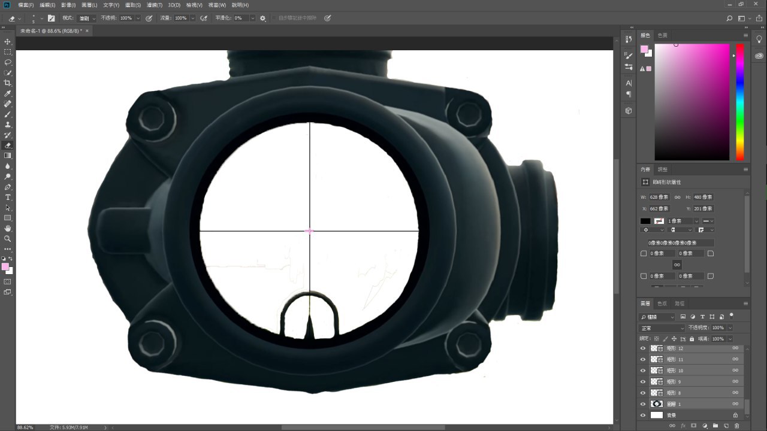767x431 pixels.
Task: Click the shape width W field
Action: coord(659,197)
